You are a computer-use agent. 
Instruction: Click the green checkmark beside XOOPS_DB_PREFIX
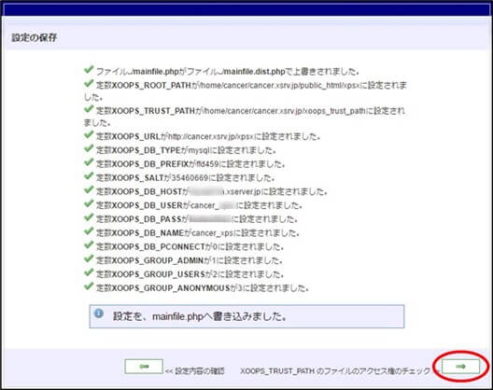89,162
